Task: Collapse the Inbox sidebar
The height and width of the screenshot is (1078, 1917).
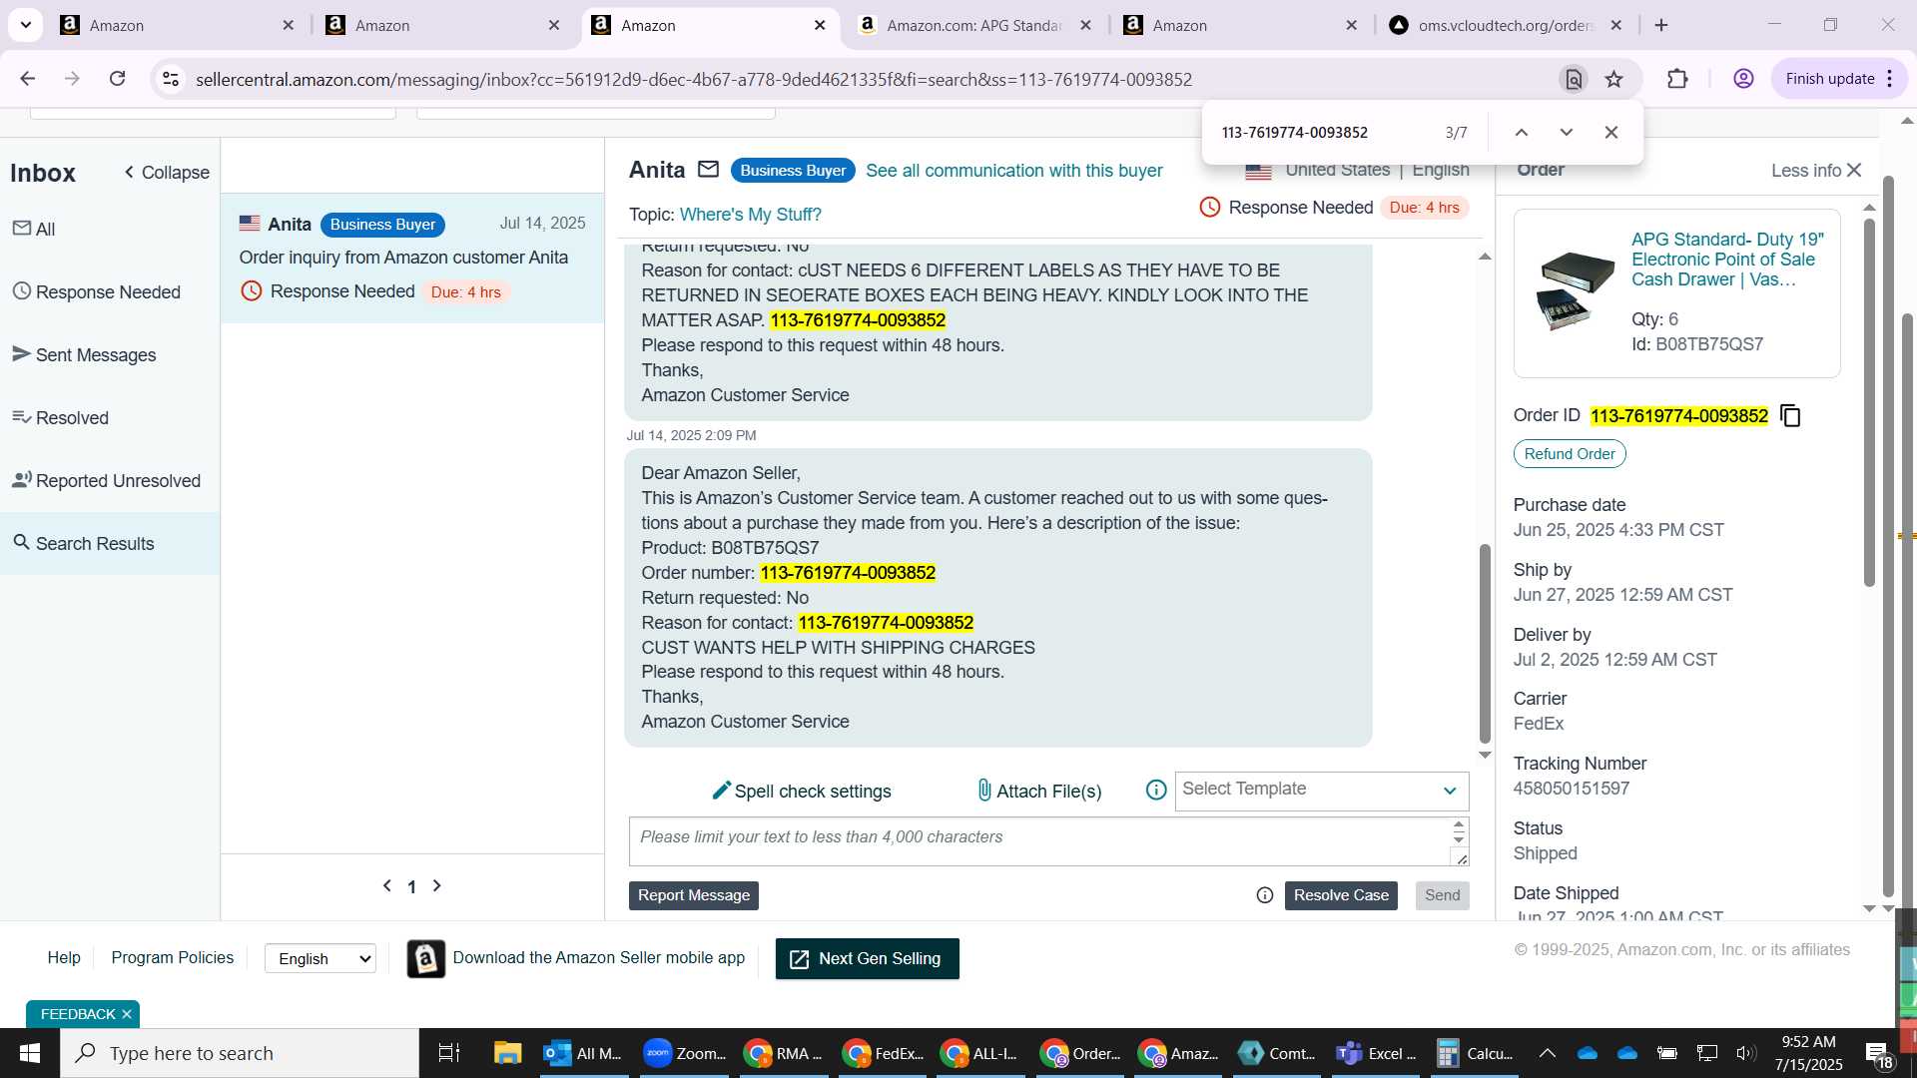Action: tap(166, 173)
